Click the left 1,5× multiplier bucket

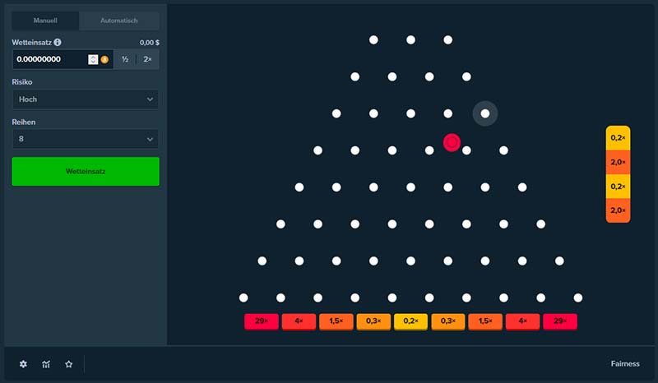336,321
